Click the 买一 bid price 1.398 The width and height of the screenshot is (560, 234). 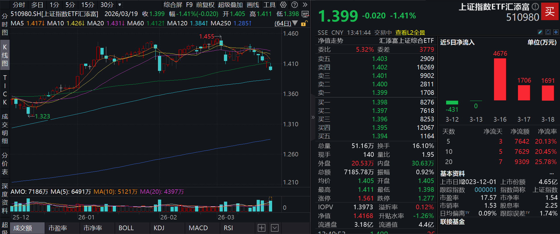380,102
